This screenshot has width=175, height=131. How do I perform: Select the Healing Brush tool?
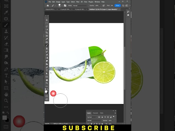47,42
